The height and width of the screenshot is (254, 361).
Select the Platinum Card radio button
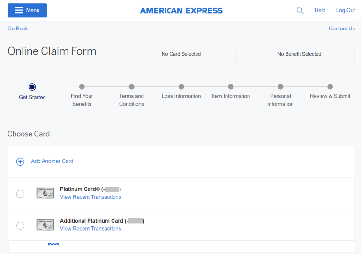(20, 194)
